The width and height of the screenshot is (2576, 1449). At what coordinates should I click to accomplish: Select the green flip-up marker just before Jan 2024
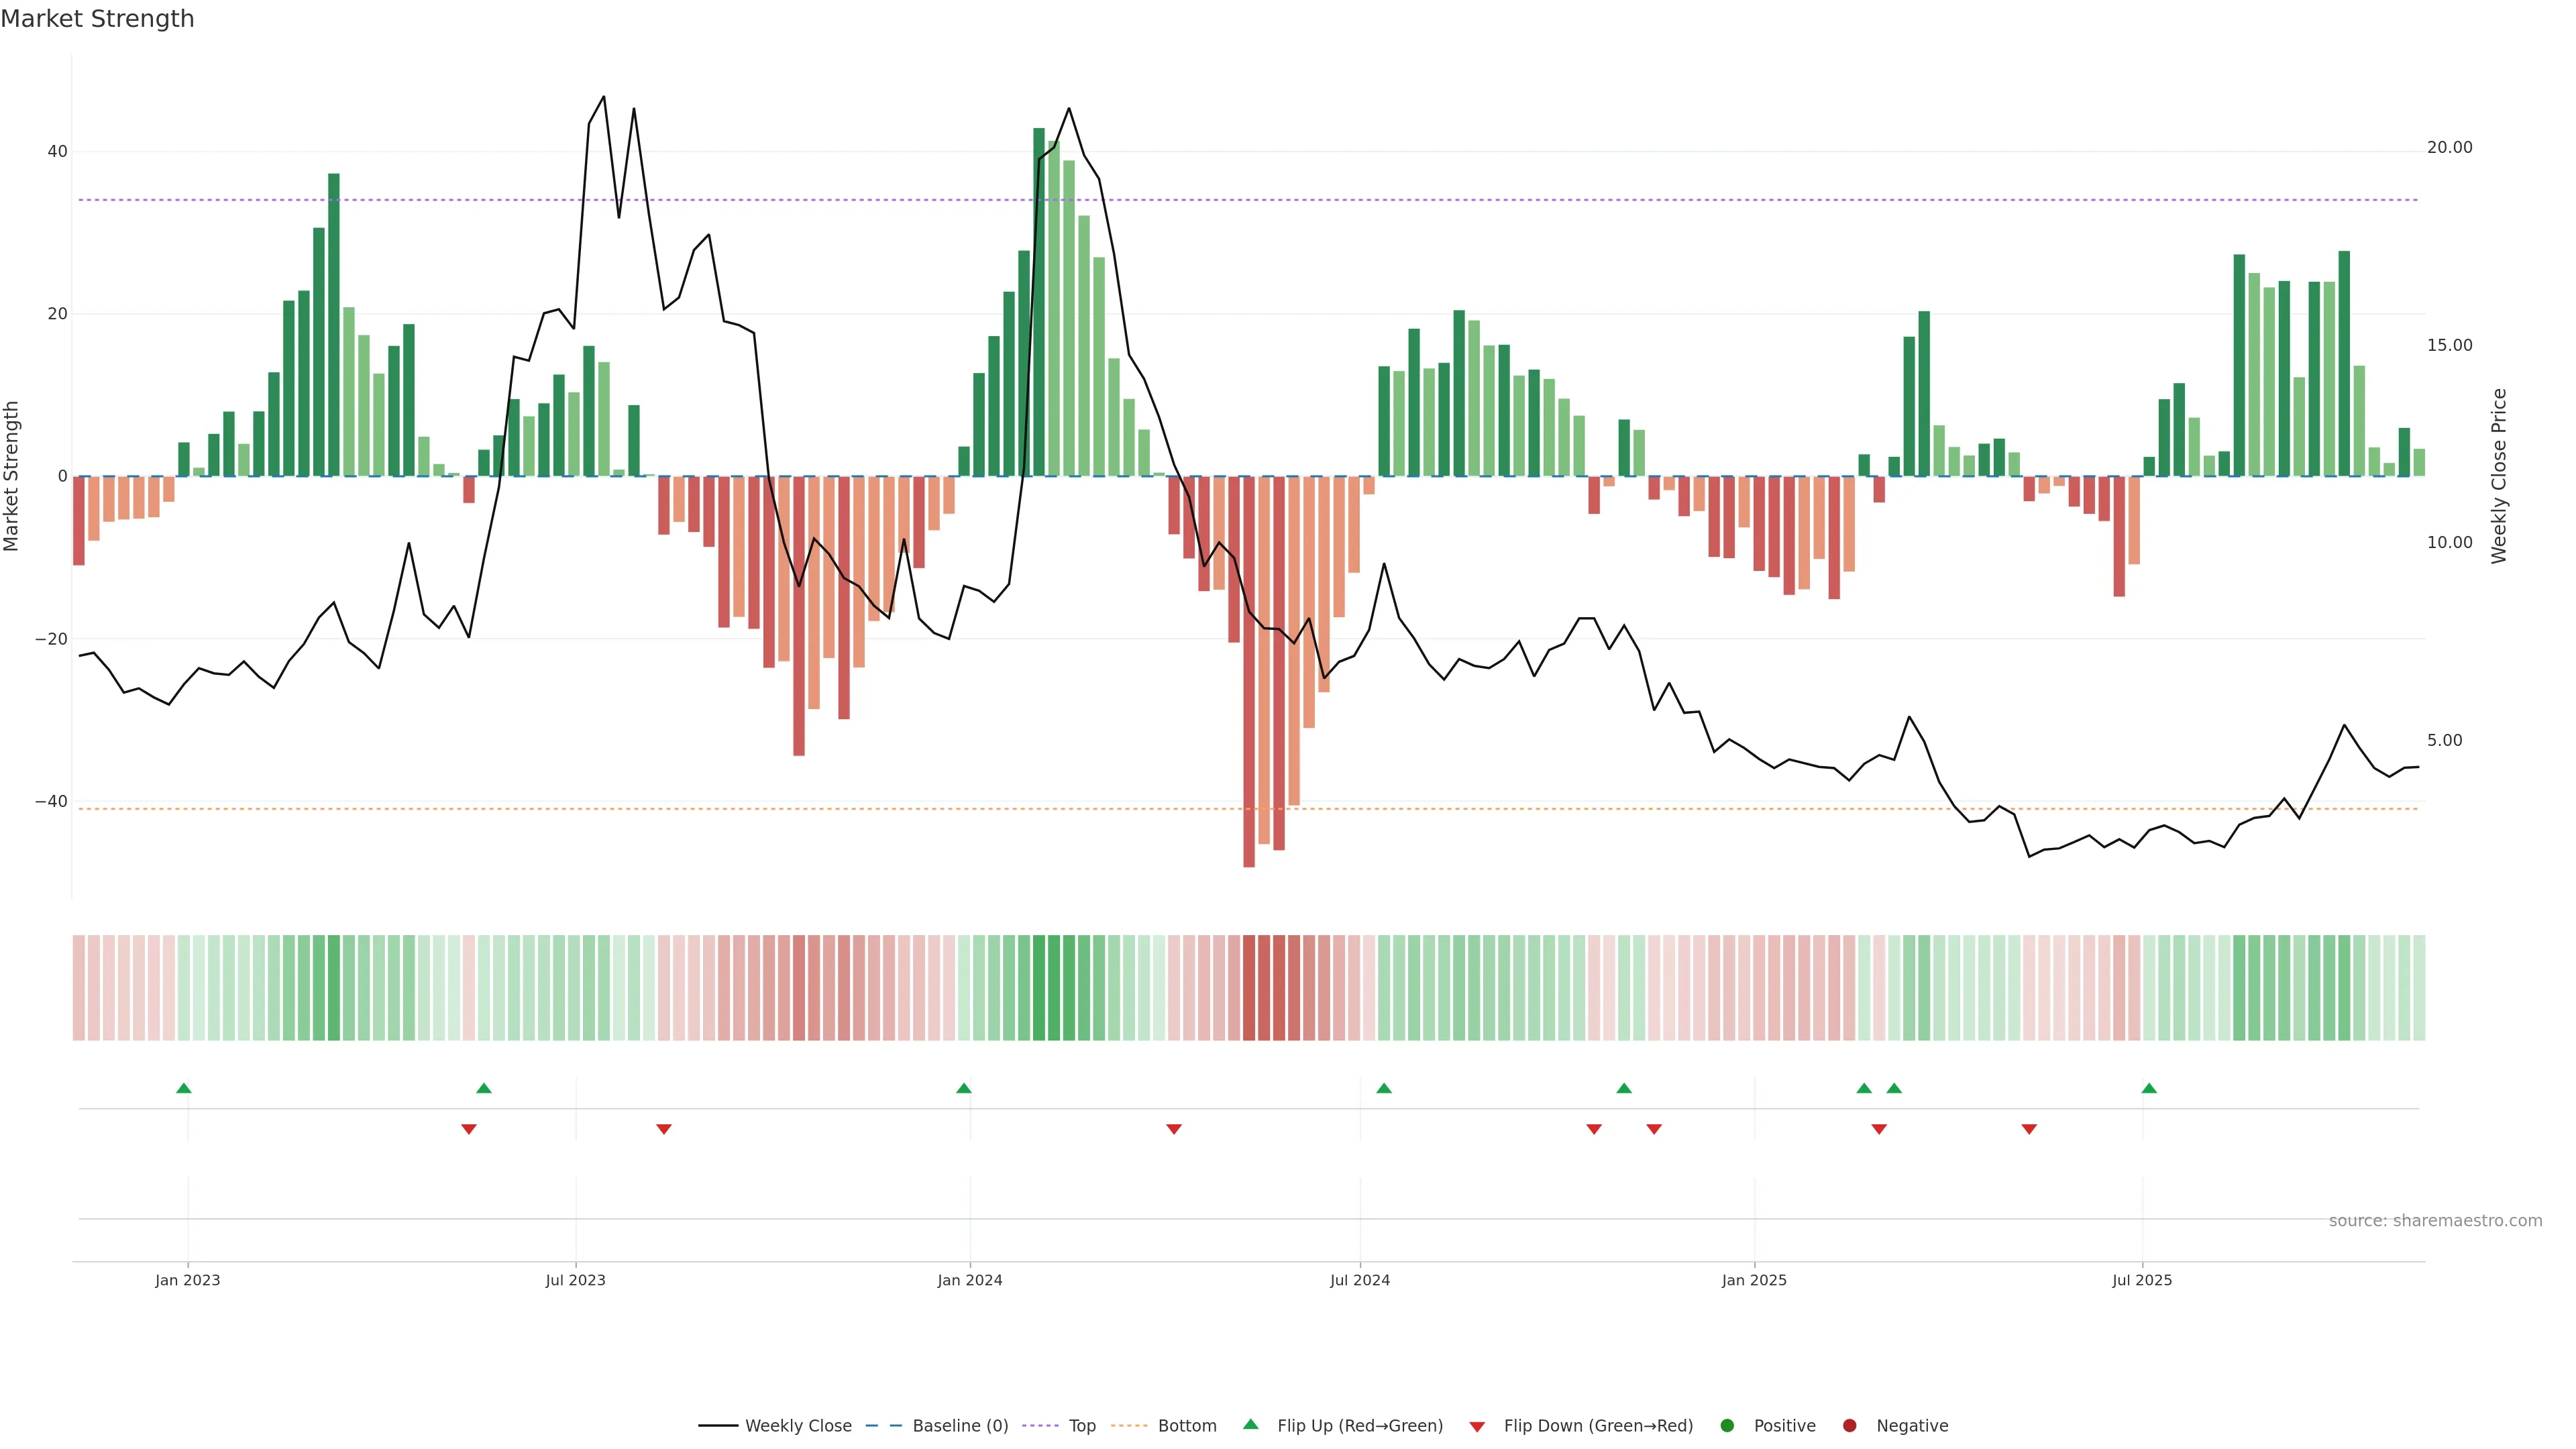pyautogui.click(x=964, y=1088)
